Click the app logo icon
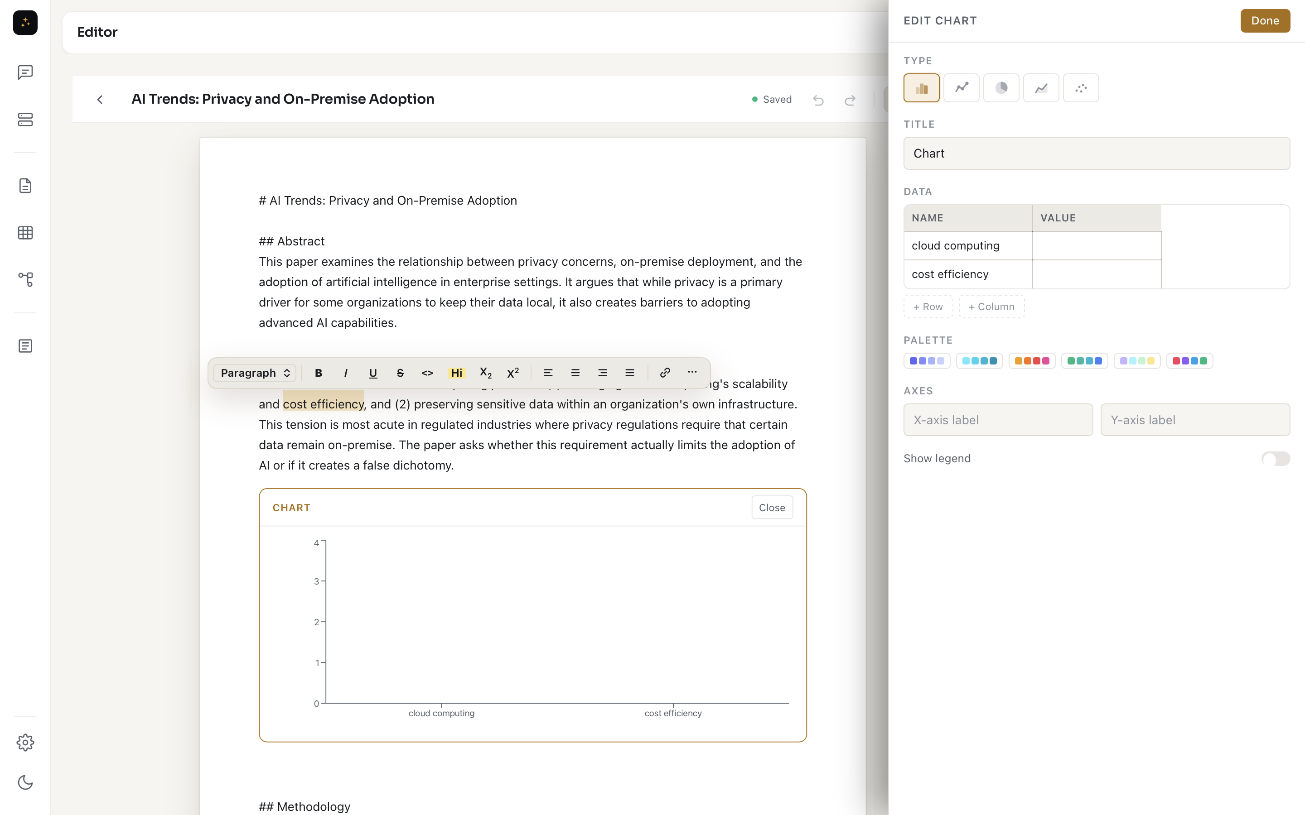This screenshot has width=1305, height=815. [x=25, y=23]
